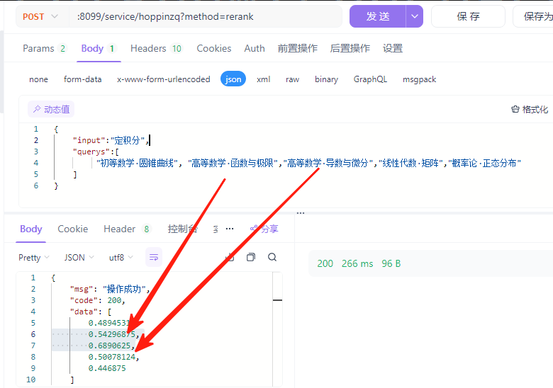Viewport: 553px width, 388px height.
Task: Open the POST method dropdown
Action: tap(40, 16)
